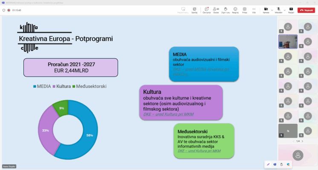
Task: Show the Osobe participants list
Action: point(216,9)
